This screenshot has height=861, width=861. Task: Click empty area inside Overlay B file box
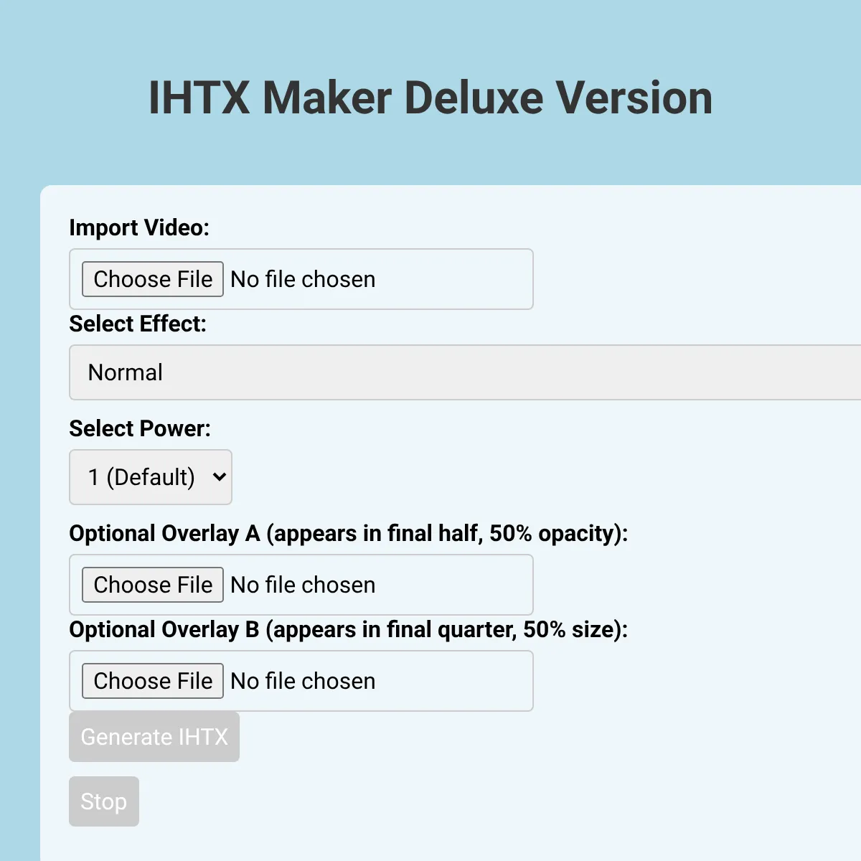coord(453,681)
